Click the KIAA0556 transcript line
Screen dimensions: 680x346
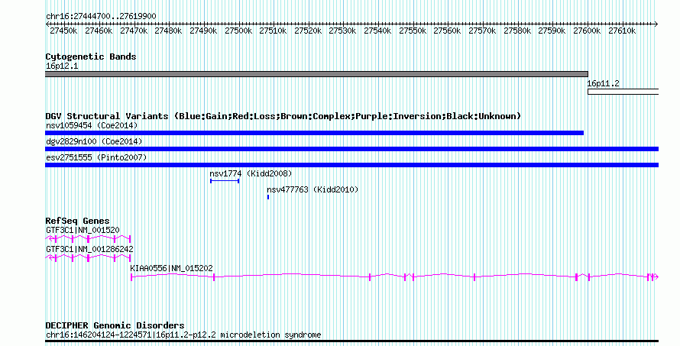point(395,276)
